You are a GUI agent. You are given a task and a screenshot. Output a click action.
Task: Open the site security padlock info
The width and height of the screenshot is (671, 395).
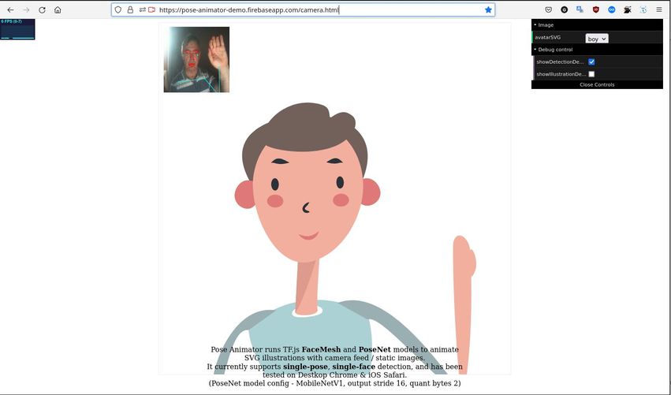pyautogui.click(x=130, y=9)
